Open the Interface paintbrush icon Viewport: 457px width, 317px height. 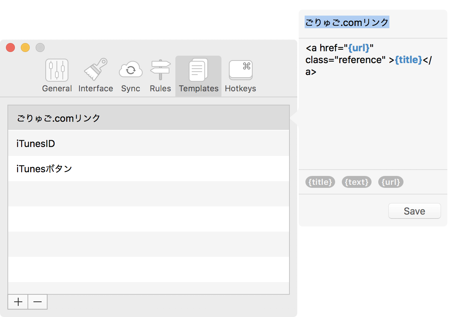pos(95,71)
